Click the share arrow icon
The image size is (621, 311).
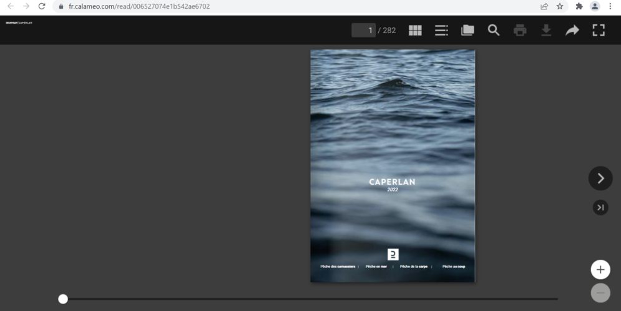(572, 30)
